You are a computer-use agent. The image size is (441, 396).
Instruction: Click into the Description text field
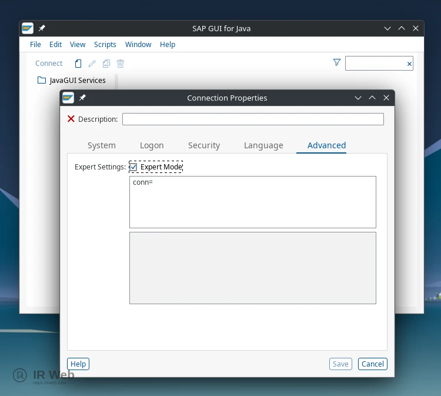point(253,119)
